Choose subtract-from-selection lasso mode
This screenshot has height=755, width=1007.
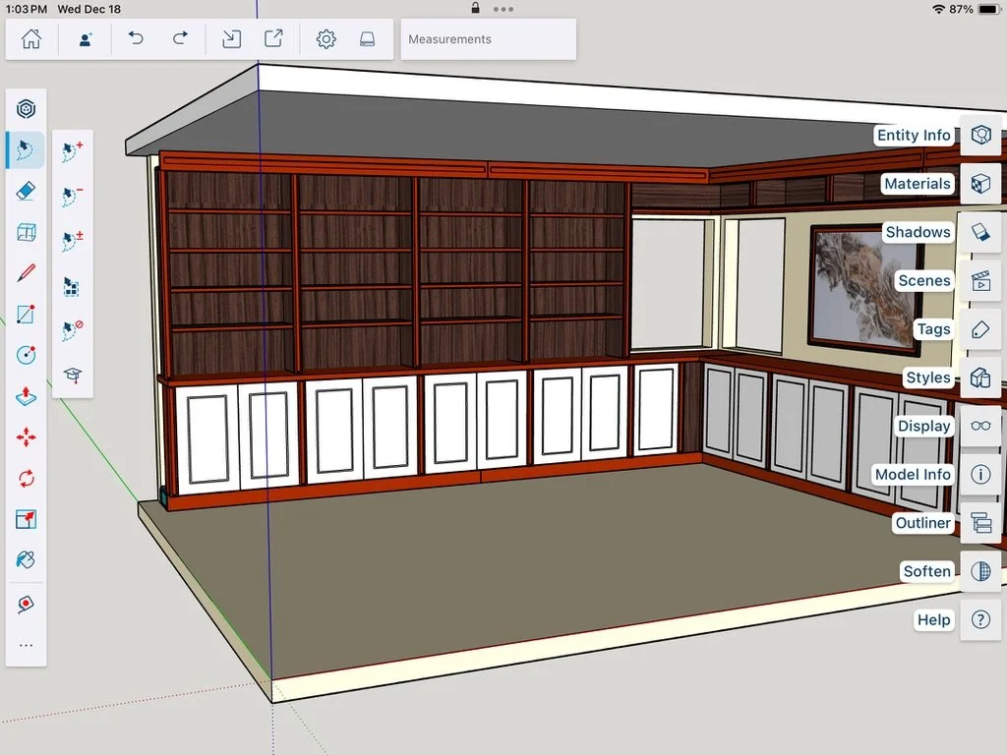[73, 196]
